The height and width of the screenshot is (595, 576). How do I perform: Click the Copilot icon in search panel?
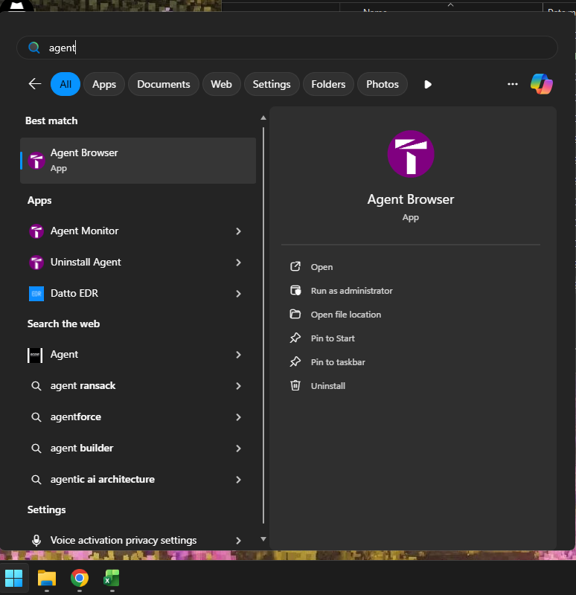[x=541, y=84]
